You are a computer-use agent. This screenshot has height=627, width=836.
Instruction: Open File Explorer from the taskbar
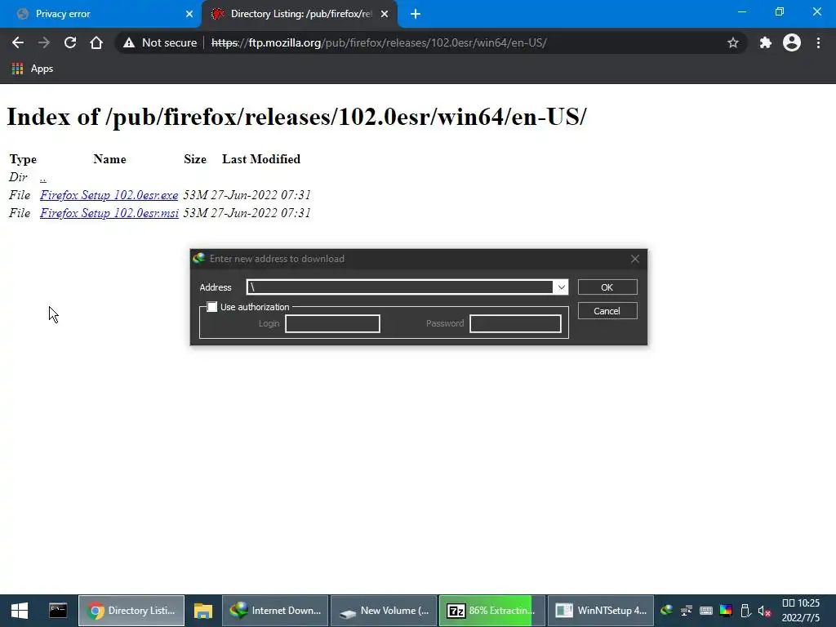tap(203, 611)
